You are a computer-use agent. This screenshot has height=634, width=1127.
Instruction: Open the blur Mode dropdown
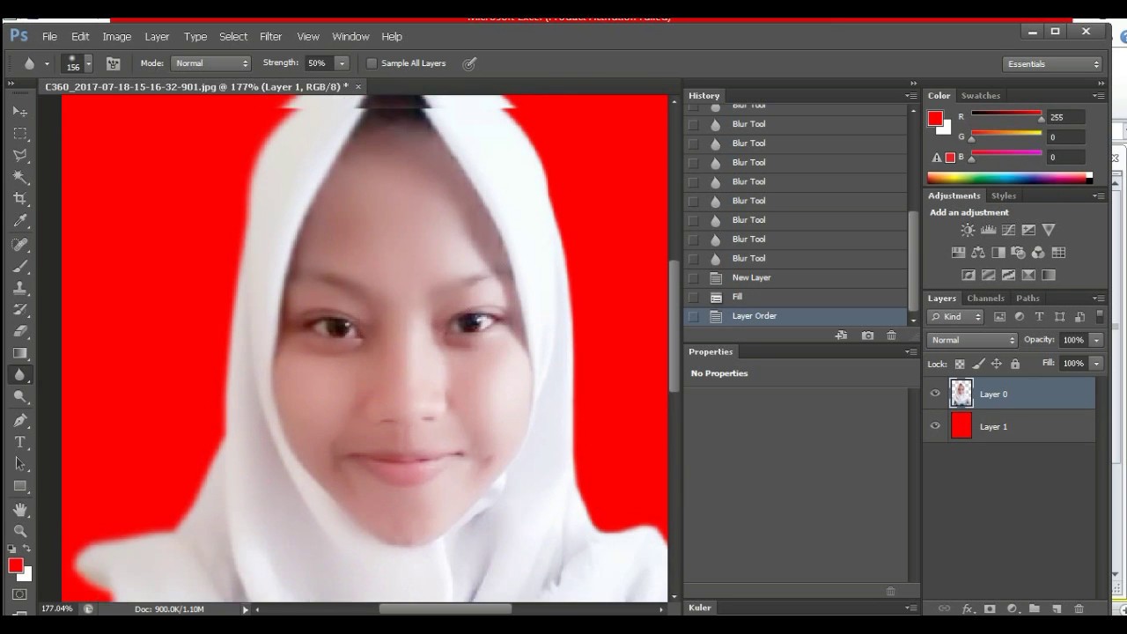210,63
